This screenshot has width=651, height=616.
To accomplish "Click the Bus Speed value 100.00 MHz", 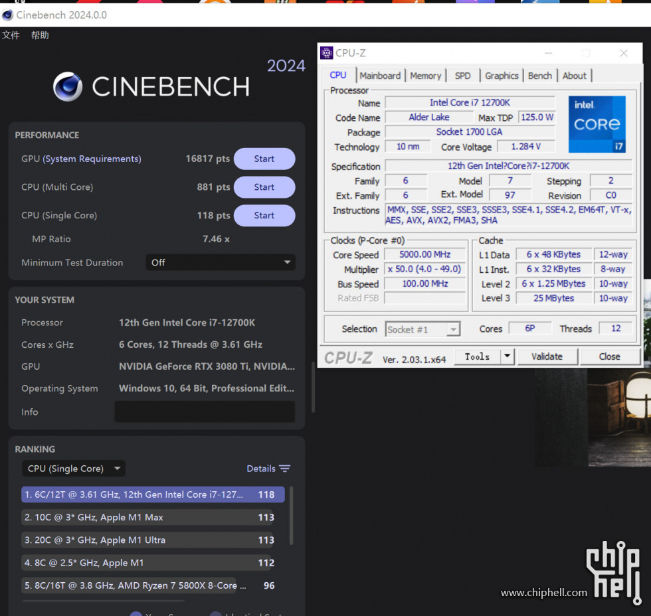I will (424, 283).
